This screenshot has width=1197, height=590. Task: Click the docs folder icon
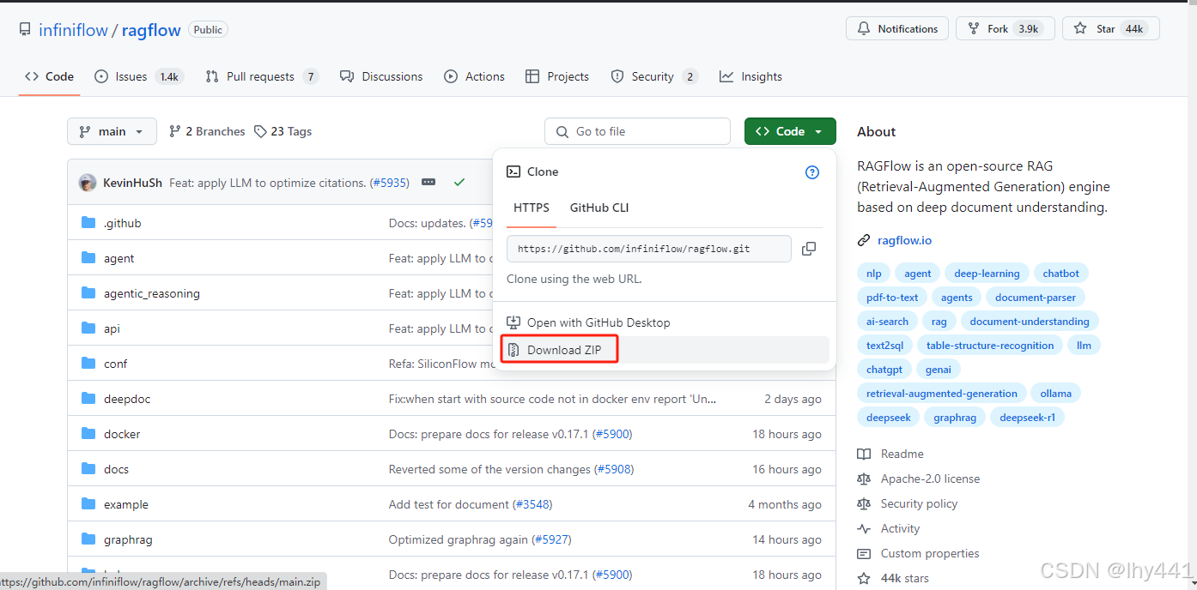[88, 469]
